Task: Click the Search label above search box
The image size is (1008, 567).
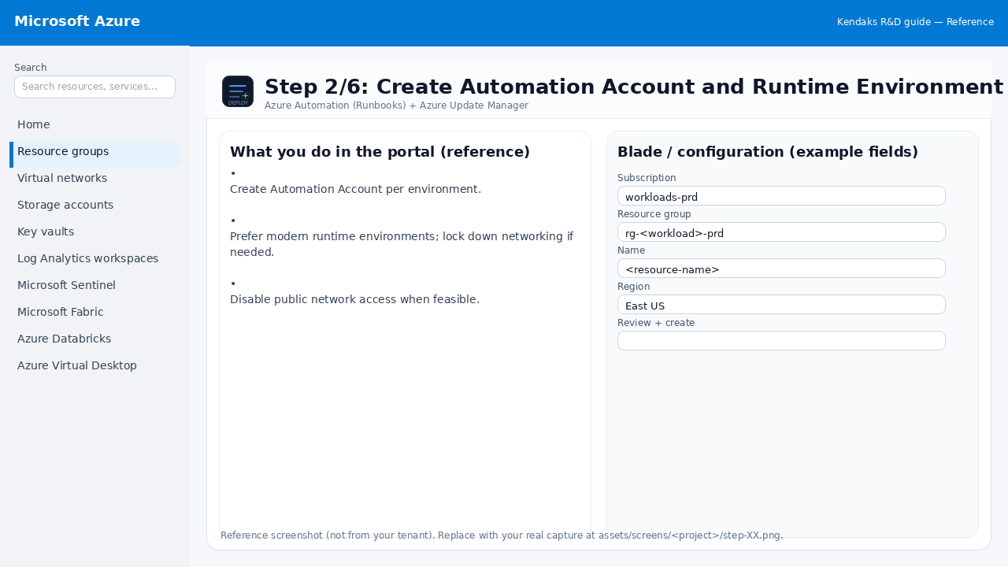Action: point(31,68)
